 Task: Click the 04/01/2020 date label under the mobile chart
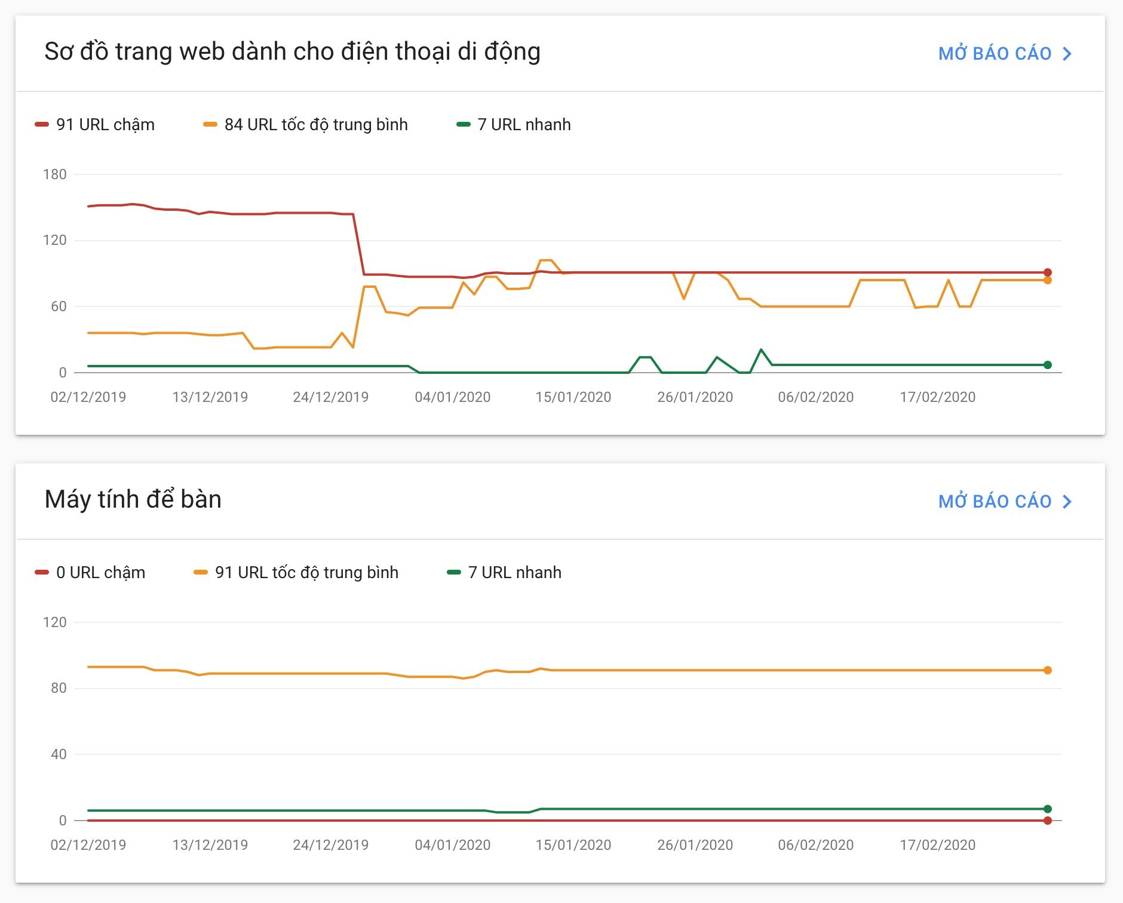pyautogui.click(x=452, y=397)
